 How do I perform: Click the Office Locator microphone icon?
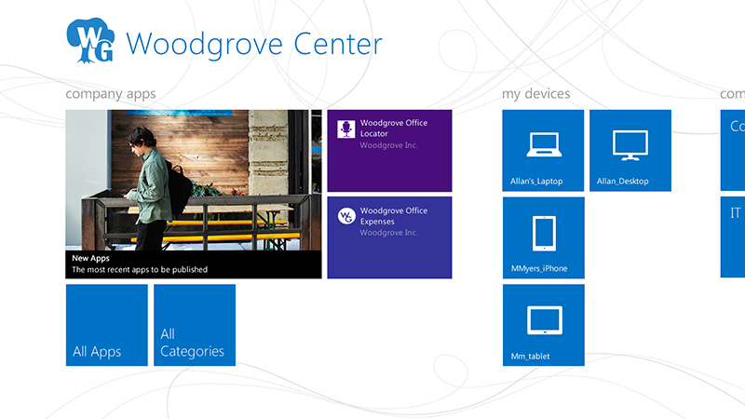coord(345,128)
